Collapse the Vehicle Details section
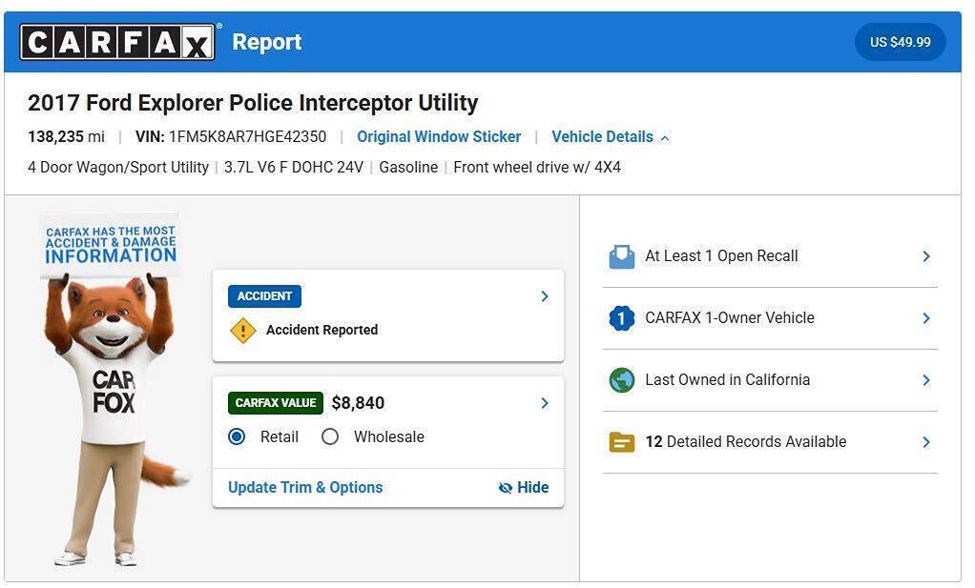Image resolution: width=975 pixels, height=588 pixels. [x=610, y=137]
